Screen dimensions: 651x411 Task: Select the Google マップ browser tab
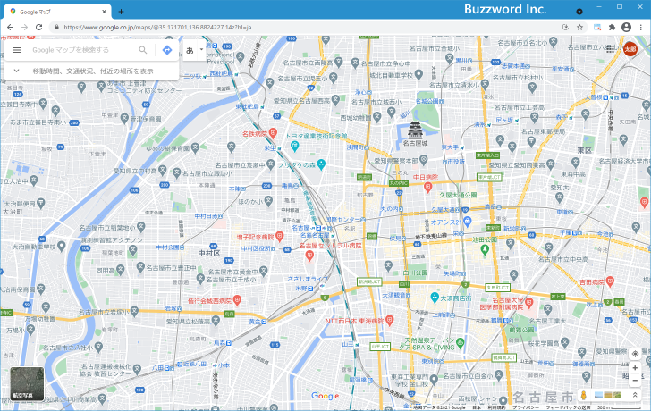click(x=57, y=12)
